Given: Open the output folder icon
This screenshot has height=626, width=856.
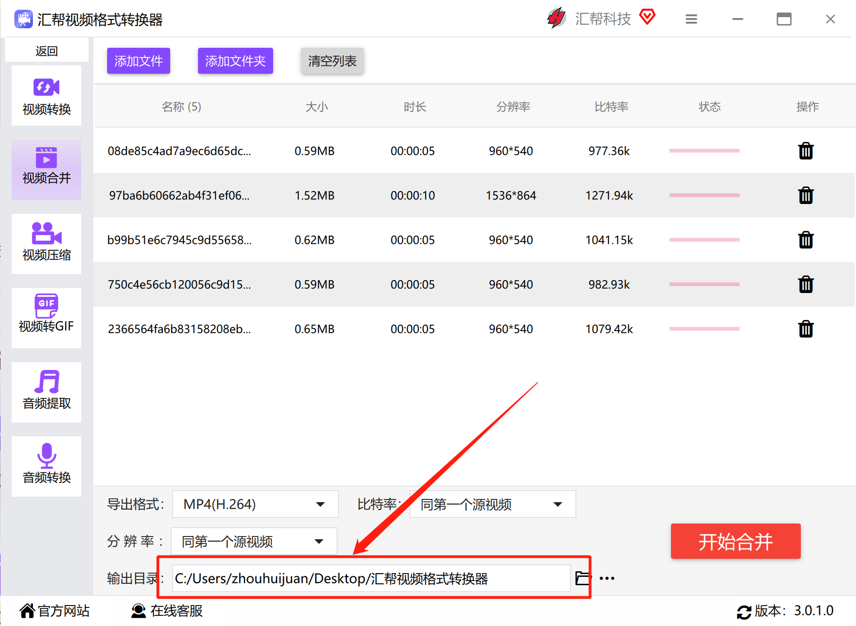Looking at the screenshot, I should pos(583,578).
